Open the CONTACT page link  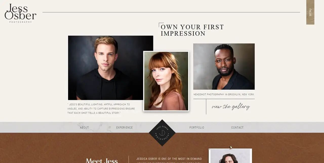(x=237, y=128)
